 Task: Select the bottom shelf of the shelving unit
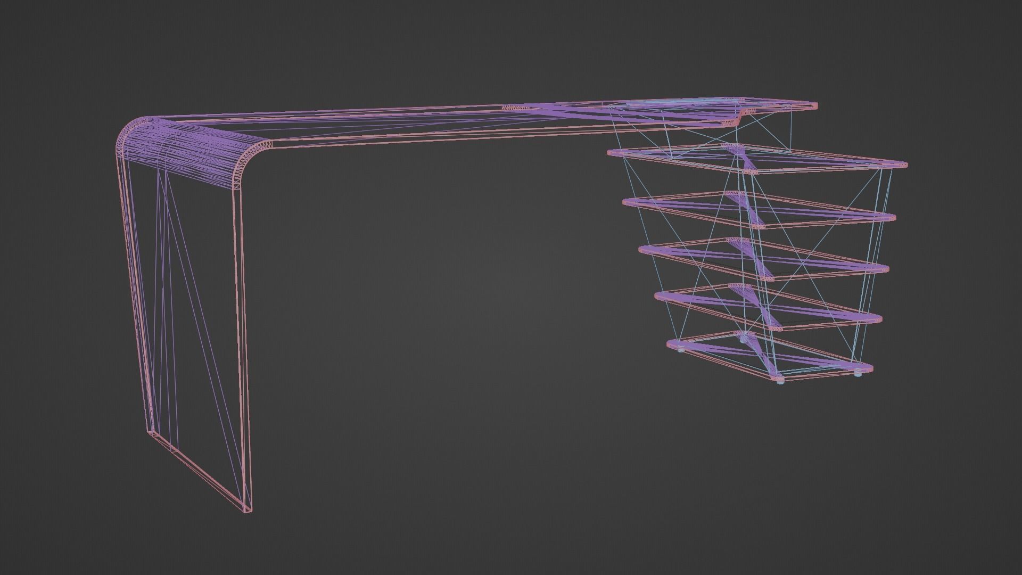(769, 357)
